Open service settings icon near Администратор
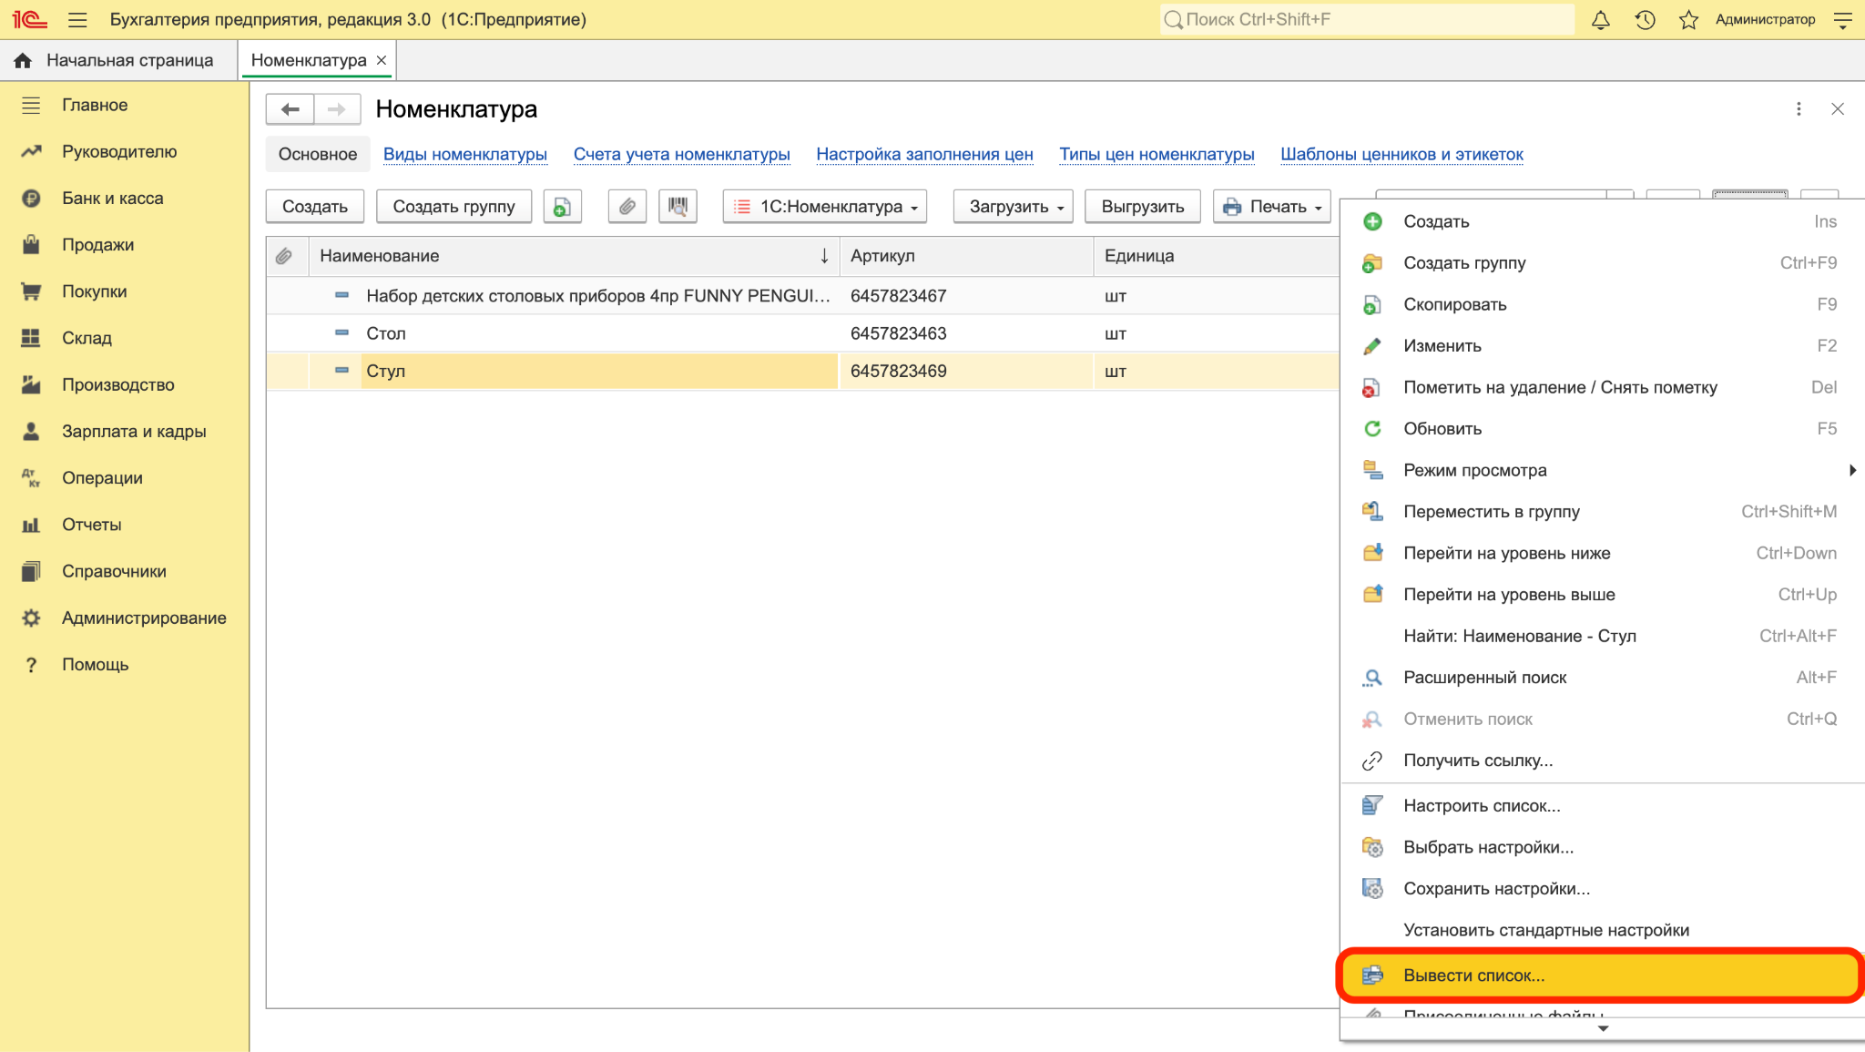 [x=1842, y=19]
